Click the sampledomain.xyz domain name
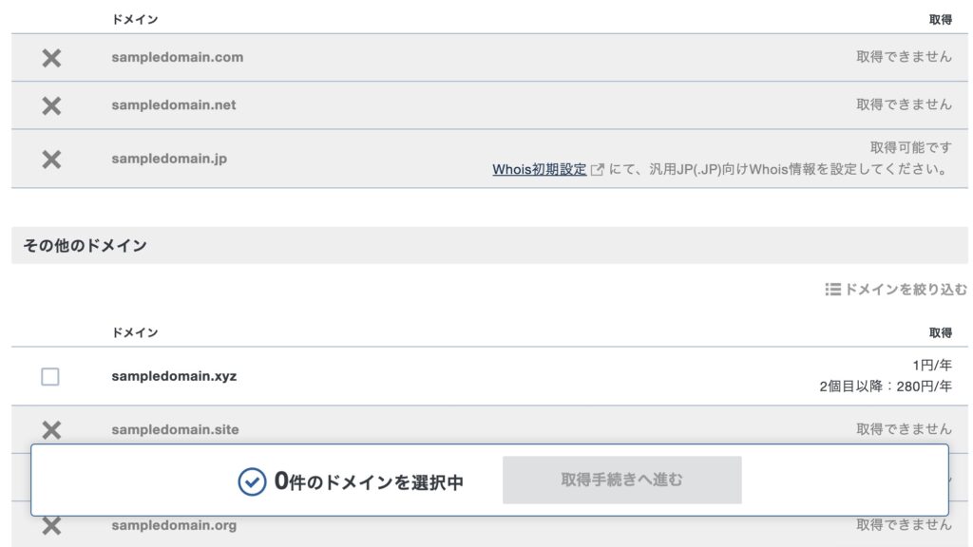This screenshot has height=547, width=973. [x=174, y=376]
